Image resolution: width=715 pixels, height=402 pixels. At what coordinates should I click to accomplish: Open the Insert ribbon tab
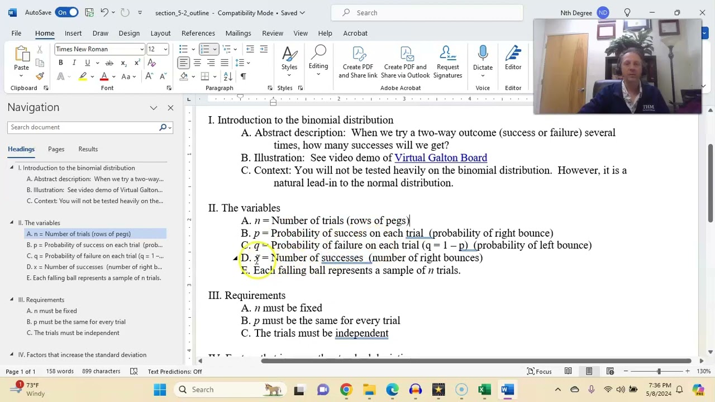(x=73, y=33)
